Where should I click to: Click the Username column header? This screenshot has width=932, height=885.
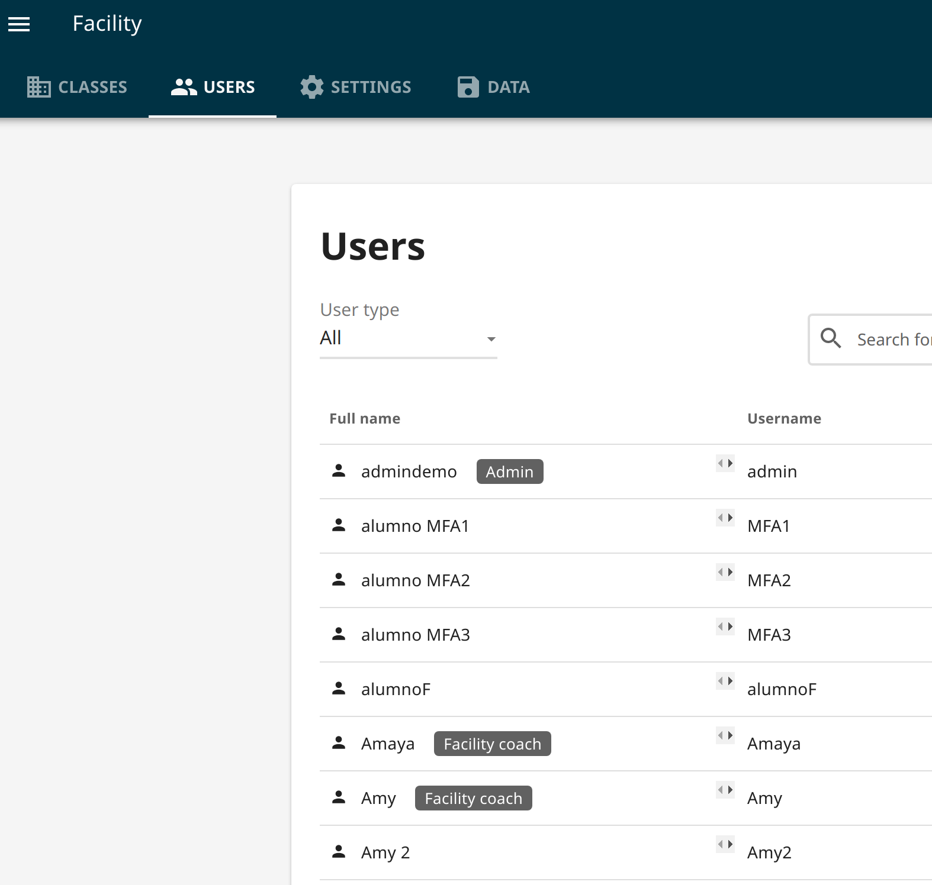784,418
